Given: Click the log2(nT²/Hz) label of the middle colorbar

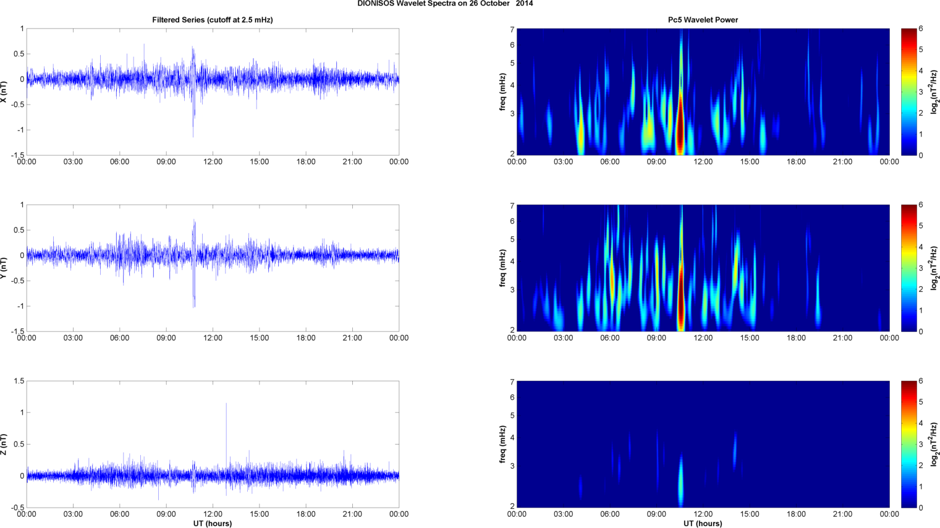Looking at the screenshot, I should click(934, 268).
